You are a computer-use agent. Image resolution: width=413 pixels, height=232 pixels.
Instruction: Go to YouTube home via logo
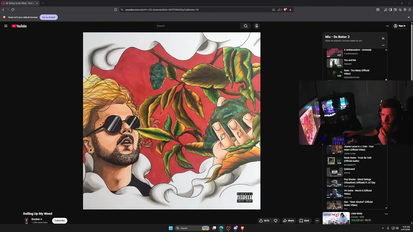[19, 26]
